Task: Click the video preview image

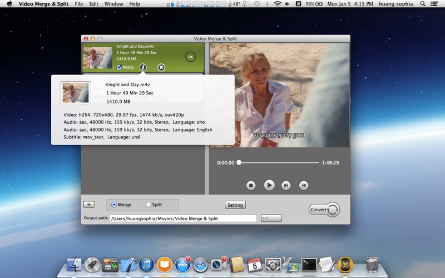Action: tap(280, 95)
